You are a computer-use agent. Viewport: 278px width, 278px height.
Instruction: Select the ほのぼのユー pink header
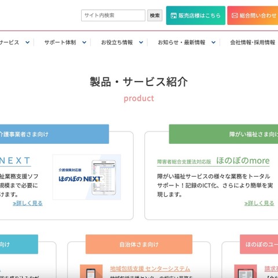point(259,244)
